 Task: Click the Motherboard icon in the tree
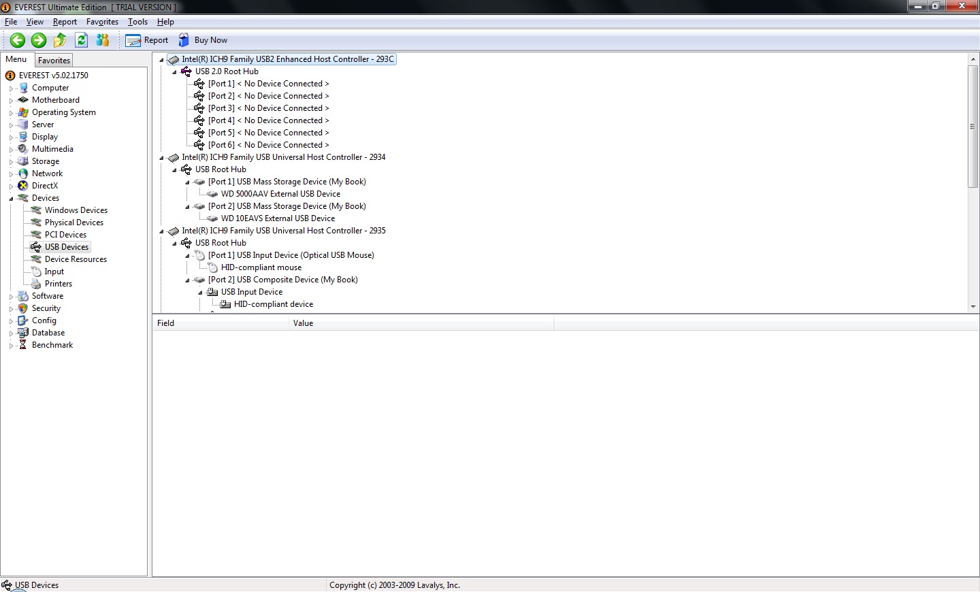tap(23, 100)
